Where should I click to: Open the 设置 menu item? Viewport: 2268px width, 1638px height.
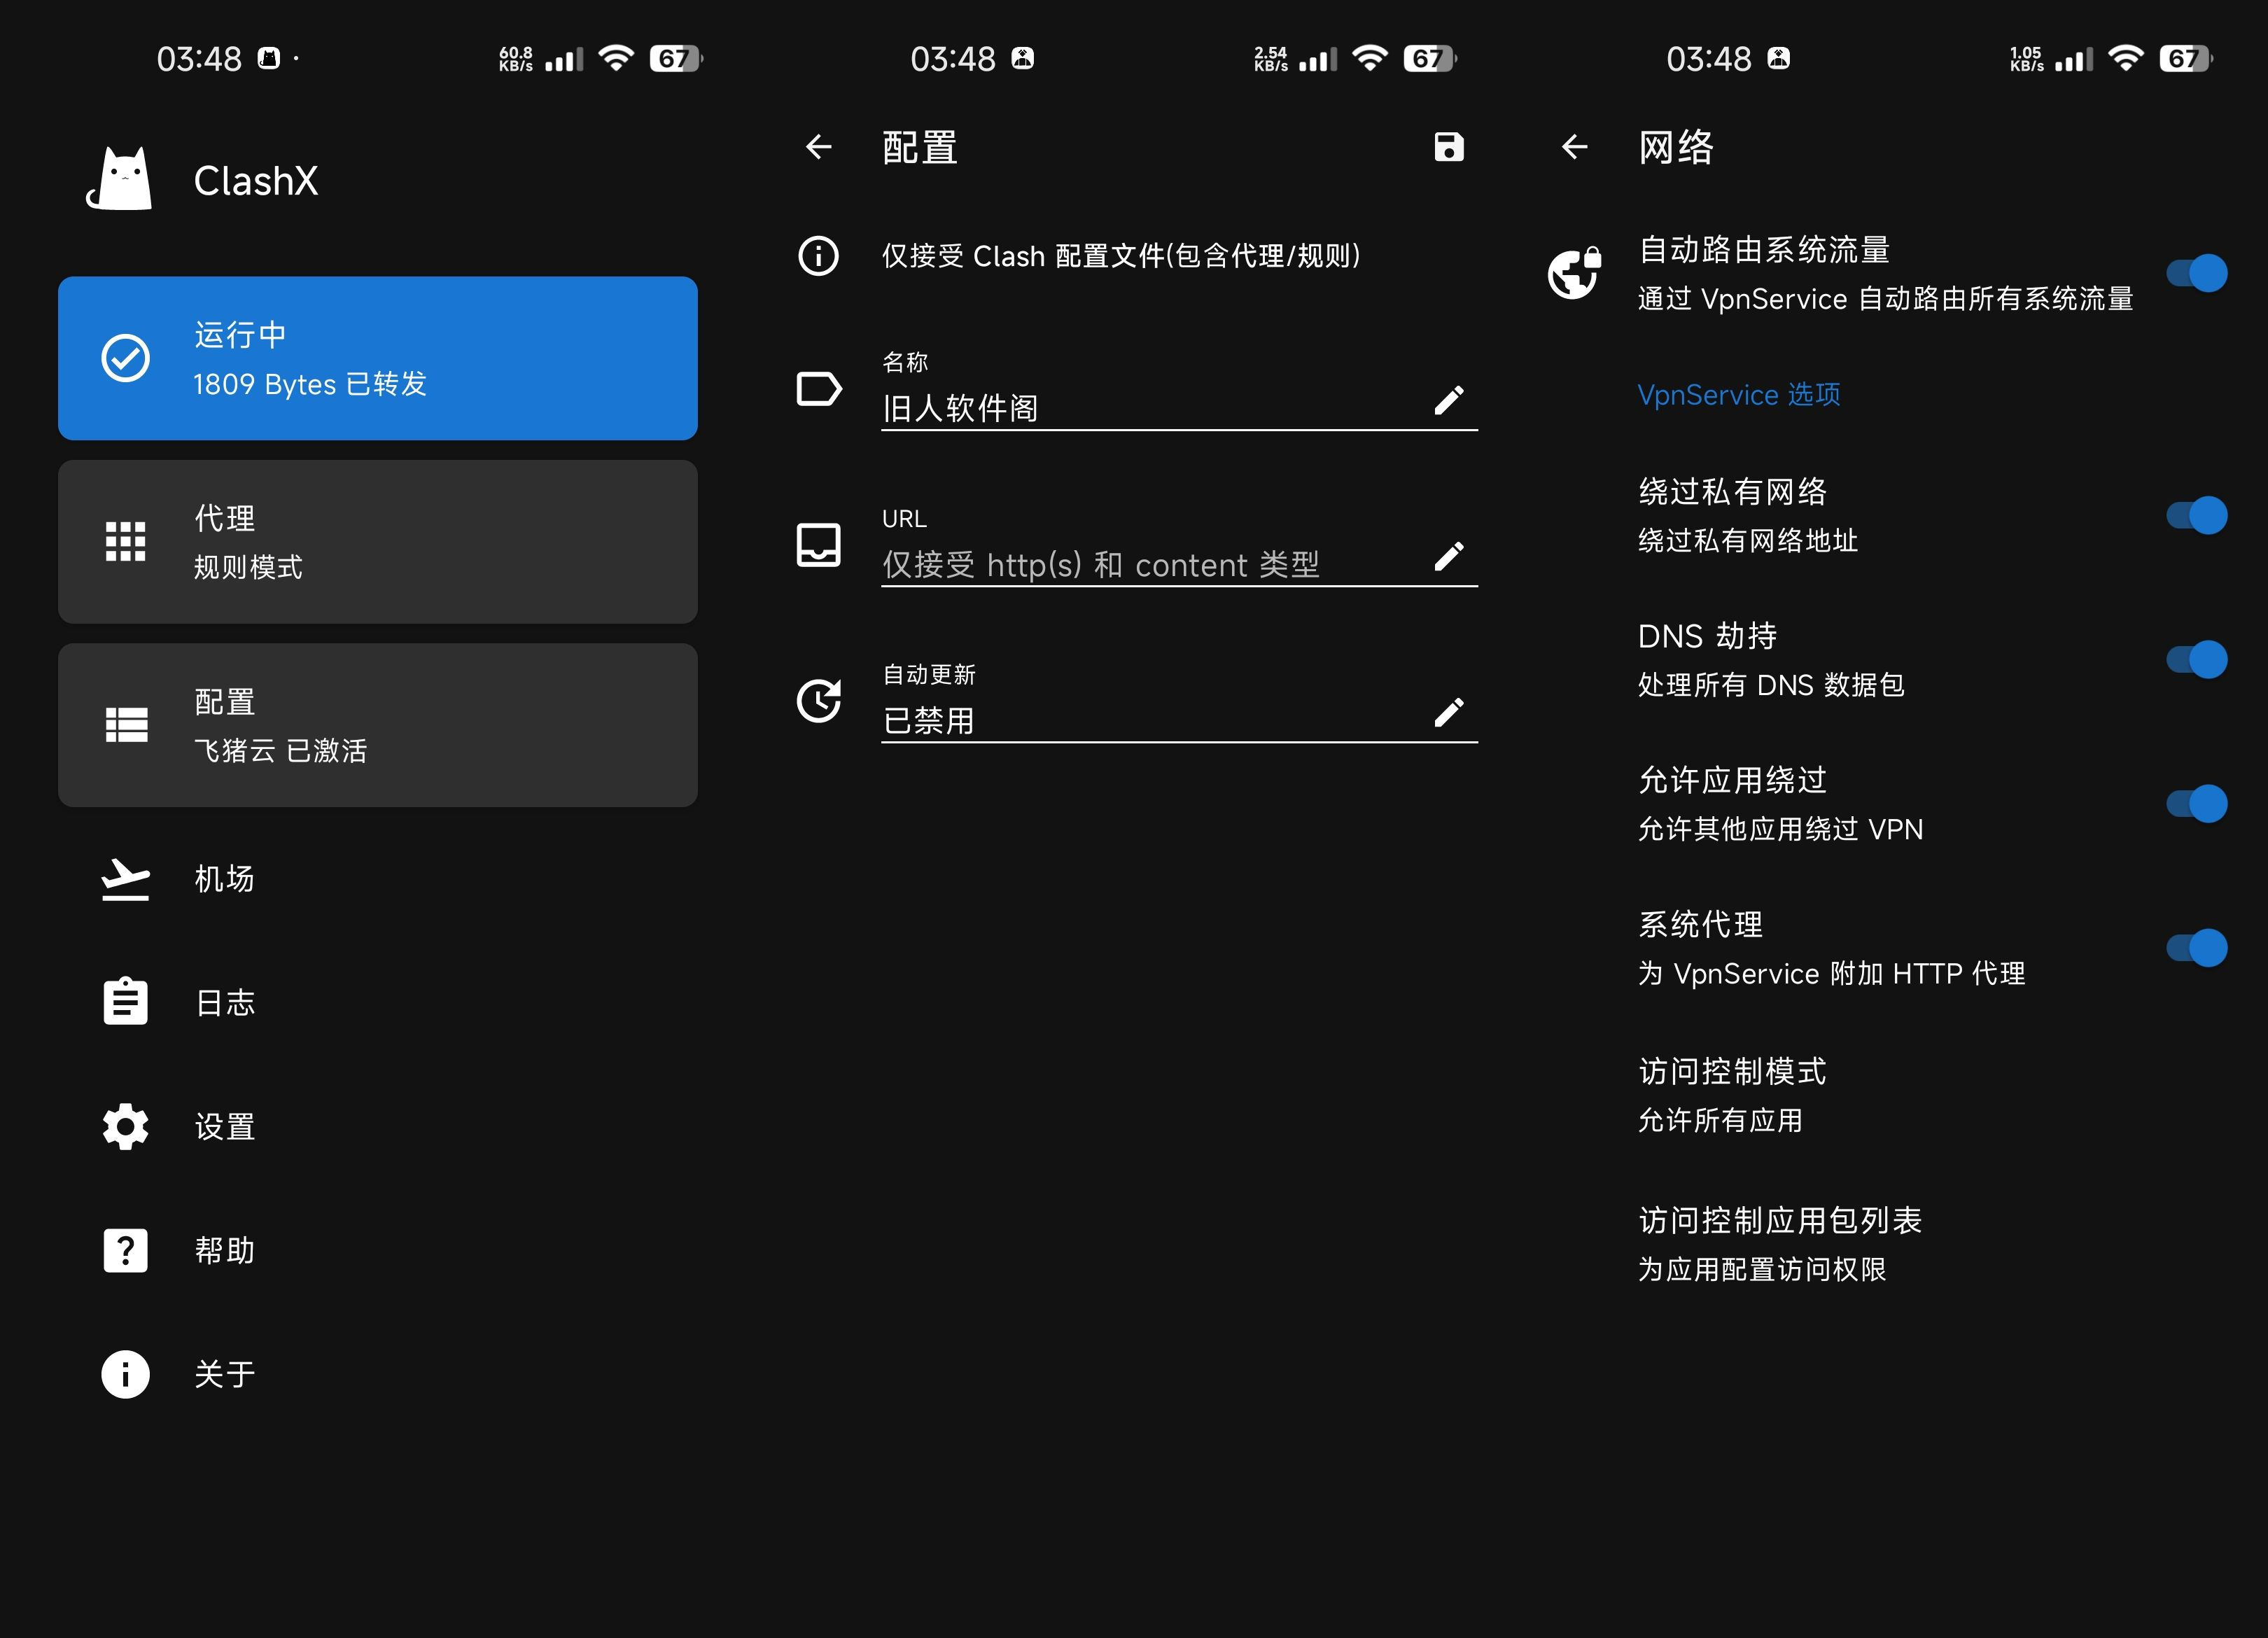pos(378,1126)
